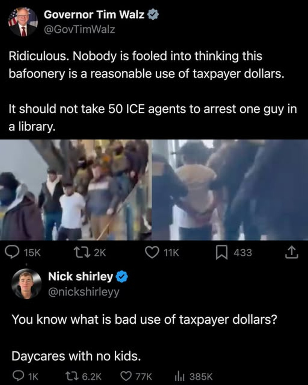The width and height of the screenshot is (308, 385).
Task: Bookmark the Tim Walz tweet
Action: click(221, 253)
